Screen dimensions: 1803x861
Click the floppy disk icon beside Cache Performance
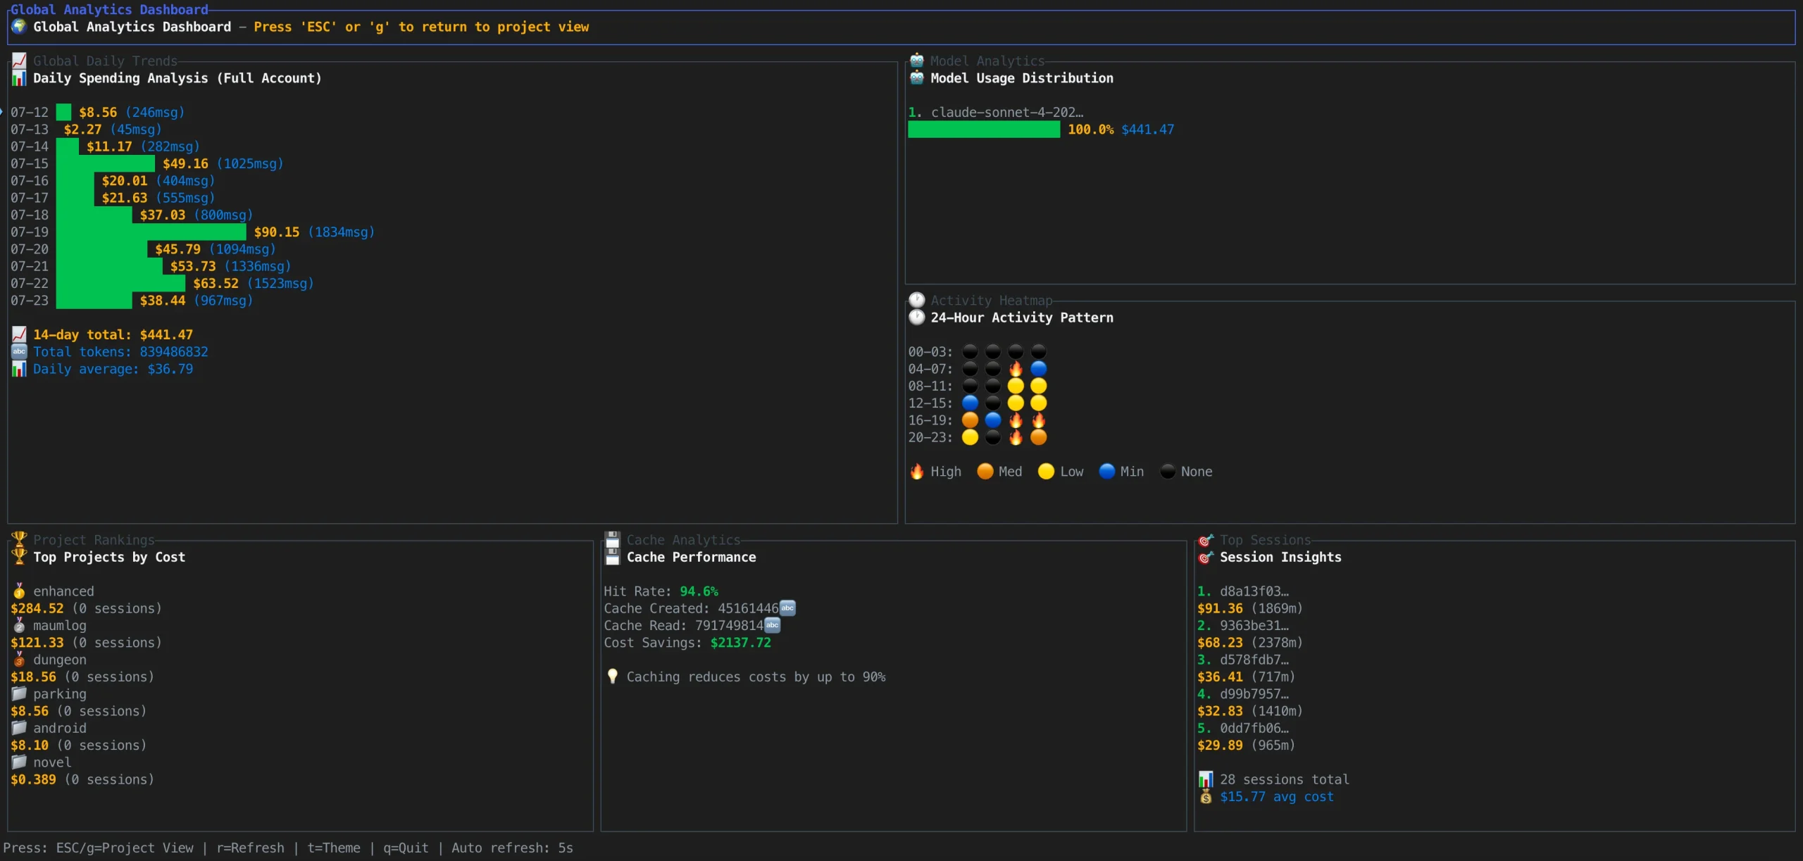[612, 557]
